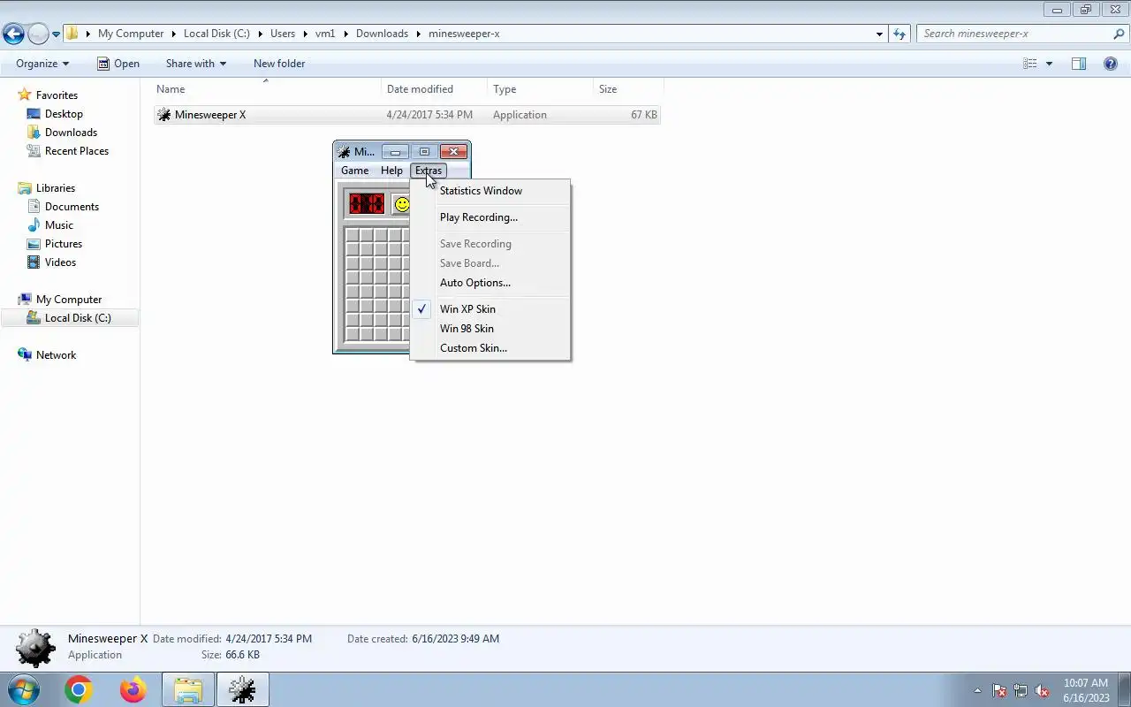
Task: Click the network tray icon
Action: coord(1021,691)
